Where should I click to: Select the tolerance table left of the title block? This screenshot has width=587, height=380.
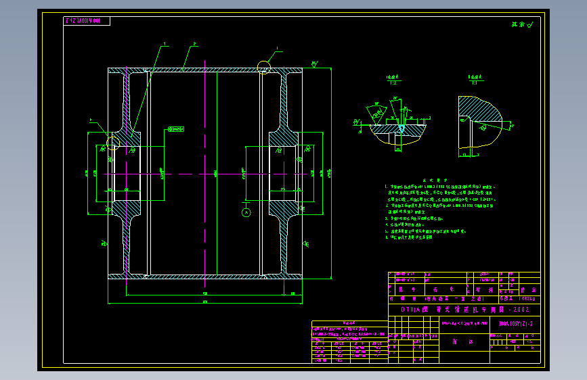(x=349, y=341)
